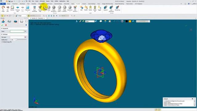197x111 pixels.
Task: Click the Toggle light icon
Action: click(x=99, y=7)
